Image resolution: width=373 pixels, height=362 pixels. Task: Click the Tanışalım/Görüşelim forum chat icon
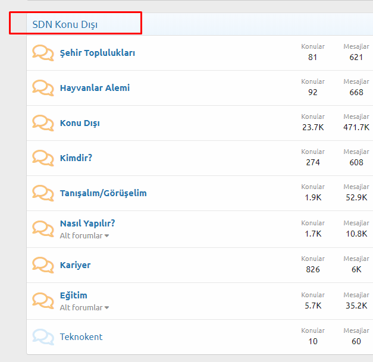coord(43,193)
